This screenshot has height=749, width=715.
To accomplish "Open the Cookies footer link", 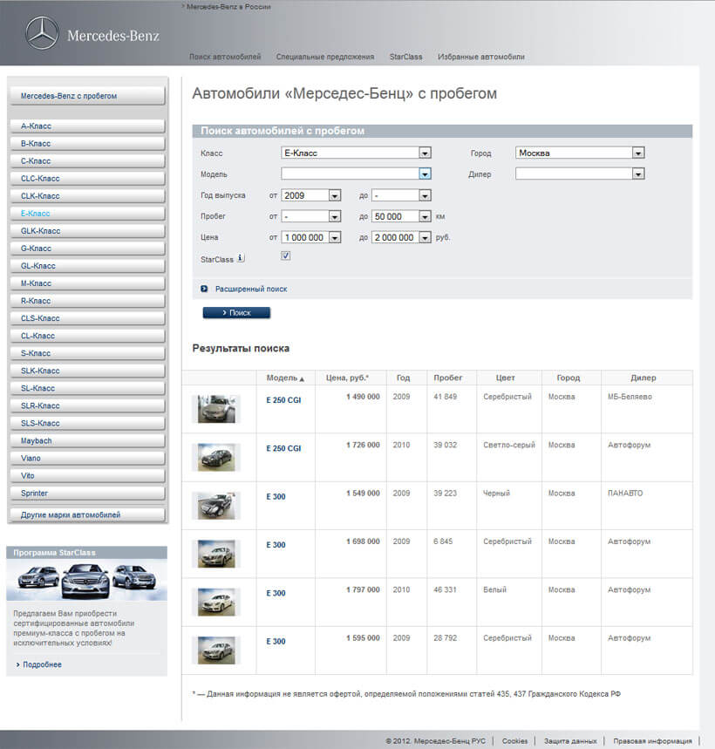I will (514, 741).
